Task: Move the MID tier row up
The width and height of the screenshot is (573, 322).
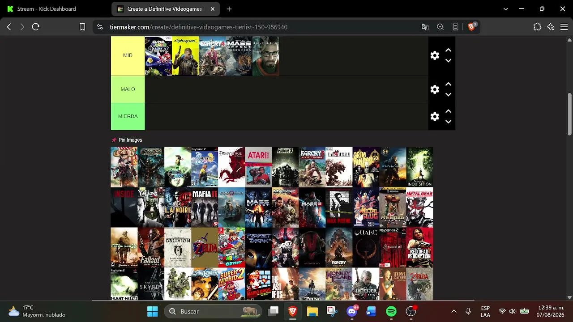Action: click(448, 51)
